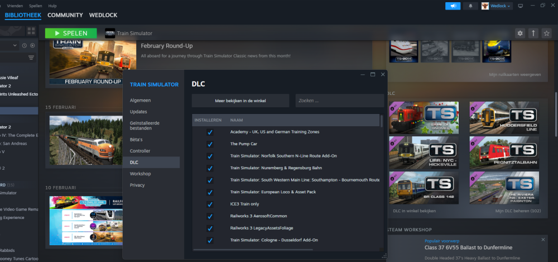The image size is (558, 262).
Task: Uncheck The Pump Car DLC checkbox
Action: coord(210,144)
